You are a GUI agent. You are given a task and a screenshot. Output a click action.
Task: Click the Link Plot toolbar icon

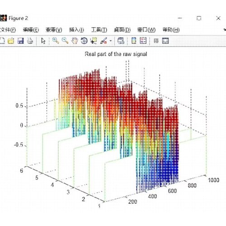pos(121,41)
